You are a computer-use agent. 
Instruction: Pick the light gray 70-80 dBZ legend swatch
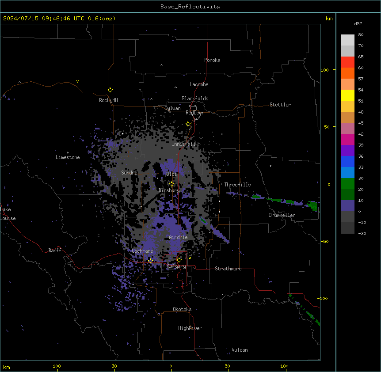(347, 40)
